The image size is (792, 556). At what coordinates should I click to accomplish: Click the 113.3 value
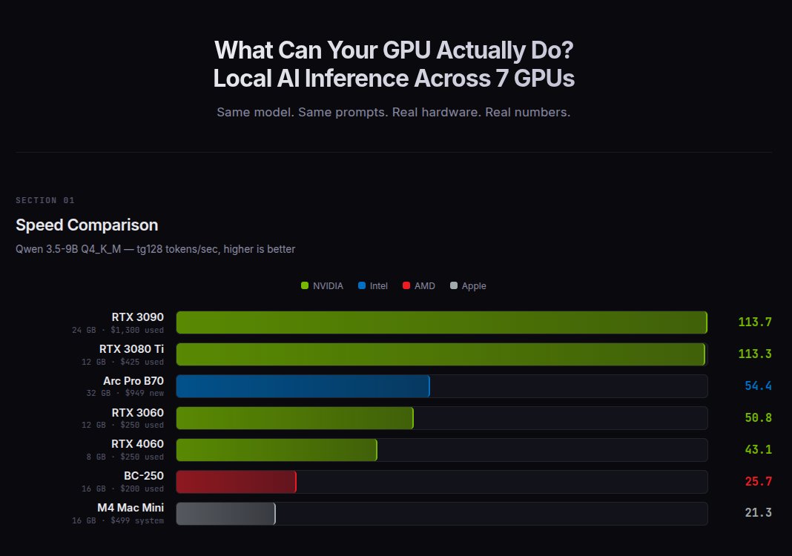point(755,354)
